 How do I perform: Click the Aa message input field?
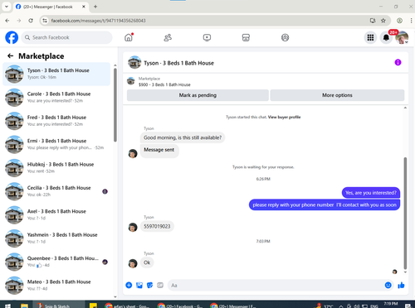[x=276, y=285]
